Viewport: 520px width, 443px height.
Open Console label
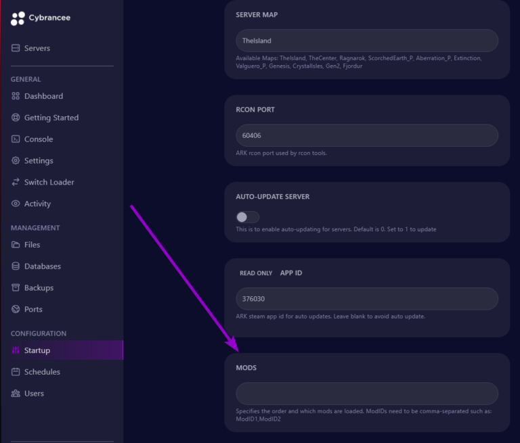(39, 139)
